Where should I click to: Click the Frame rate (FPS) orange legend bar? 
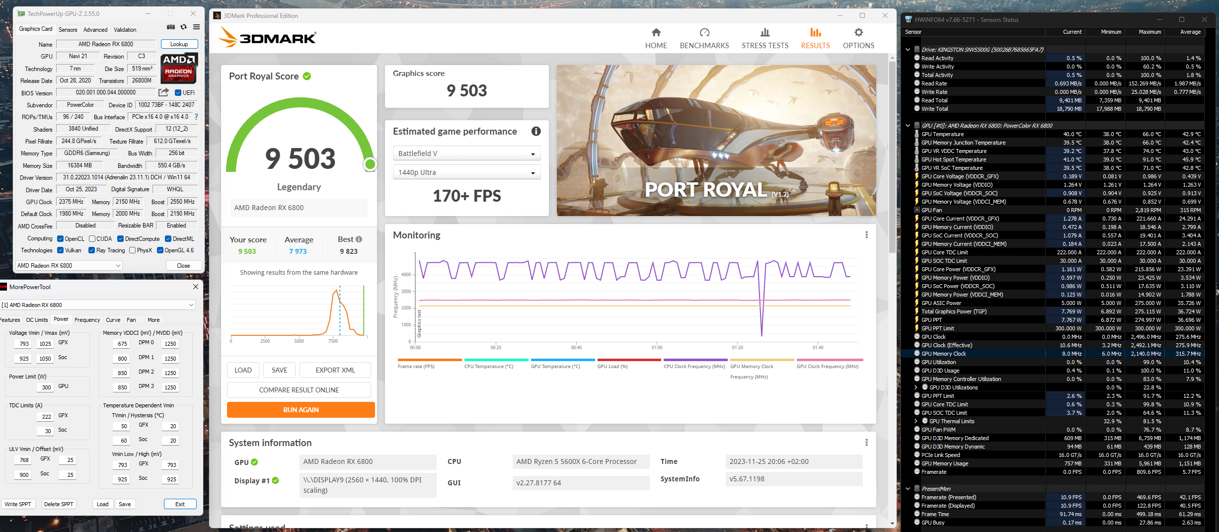click(x=430, y=360)
